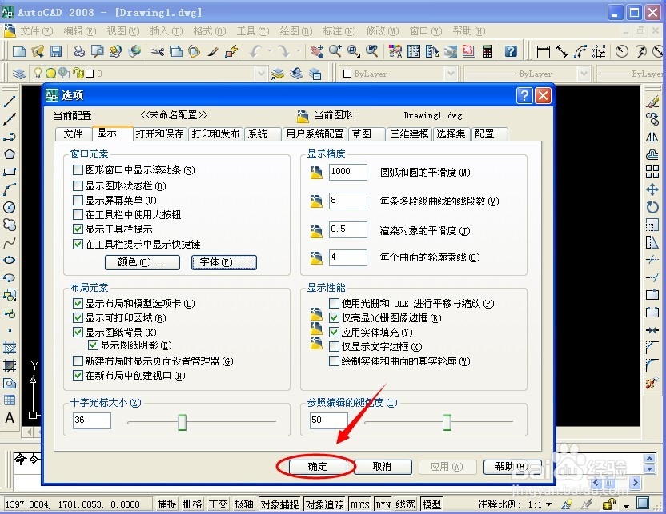
Task: Uncheck 显示布局和模型选项卡 checkbox
Action: [78, 303]
